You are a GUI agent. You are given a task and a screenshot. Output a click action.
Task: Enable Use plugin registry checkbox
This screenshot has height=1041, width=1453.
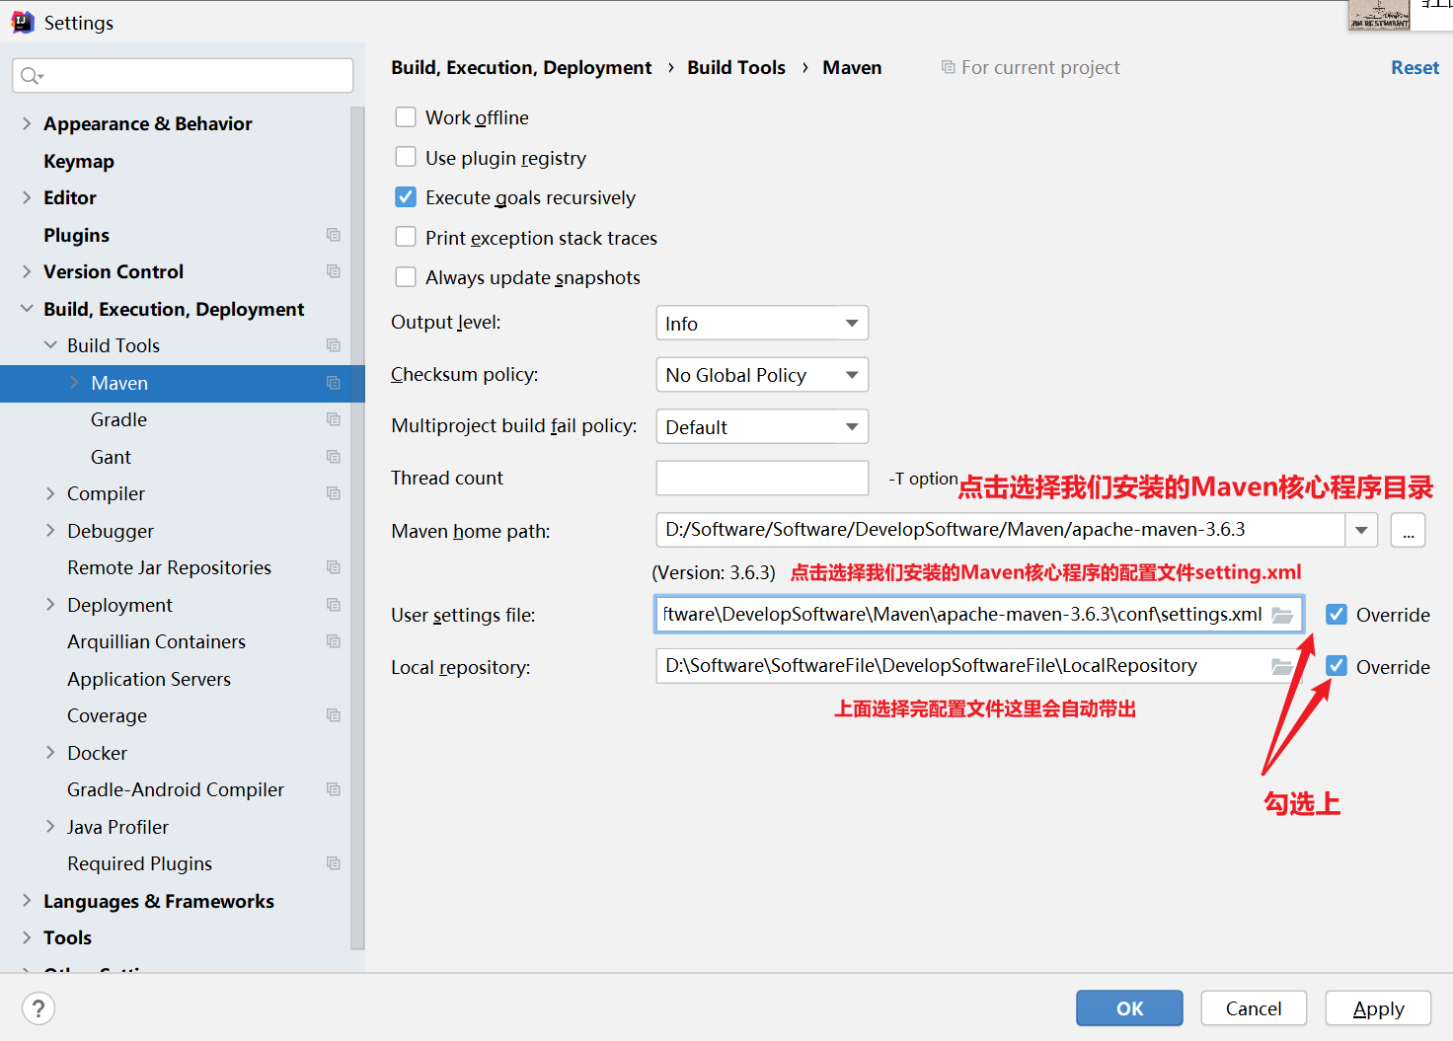tap(406, 158)
